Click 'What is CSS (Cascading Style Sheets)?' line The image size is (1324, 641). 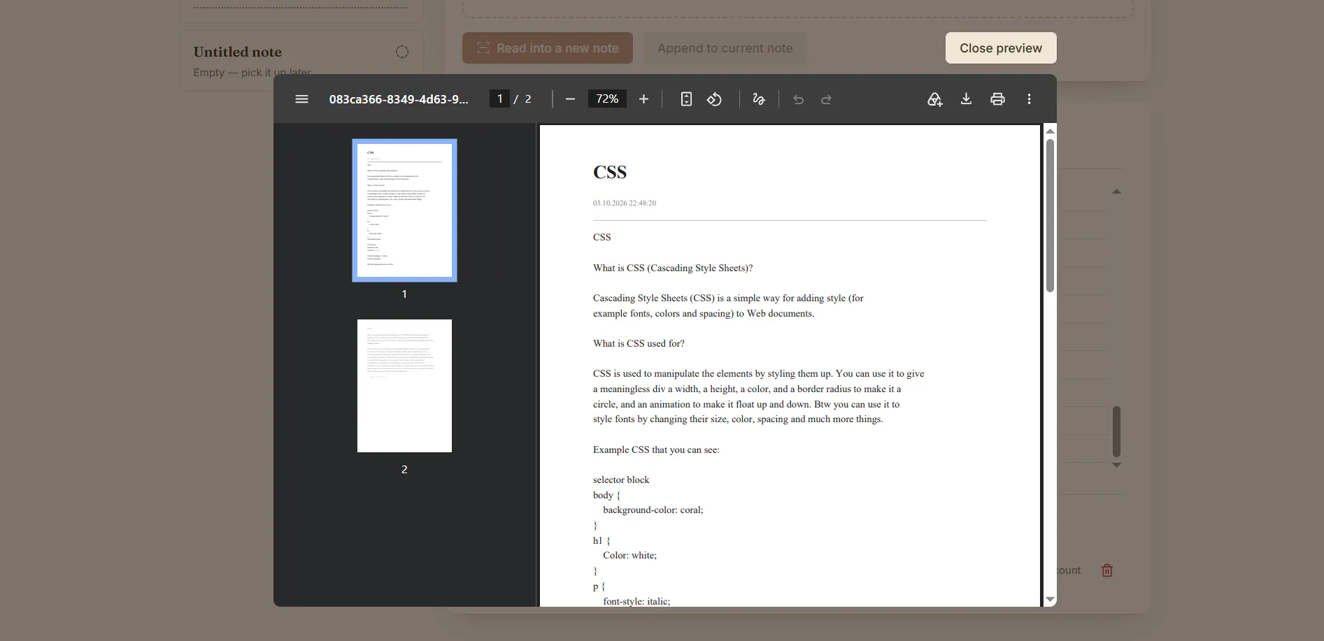click(673, 268)
